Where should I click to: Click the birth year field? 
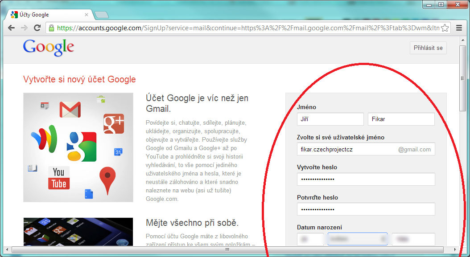pos(413,239)
